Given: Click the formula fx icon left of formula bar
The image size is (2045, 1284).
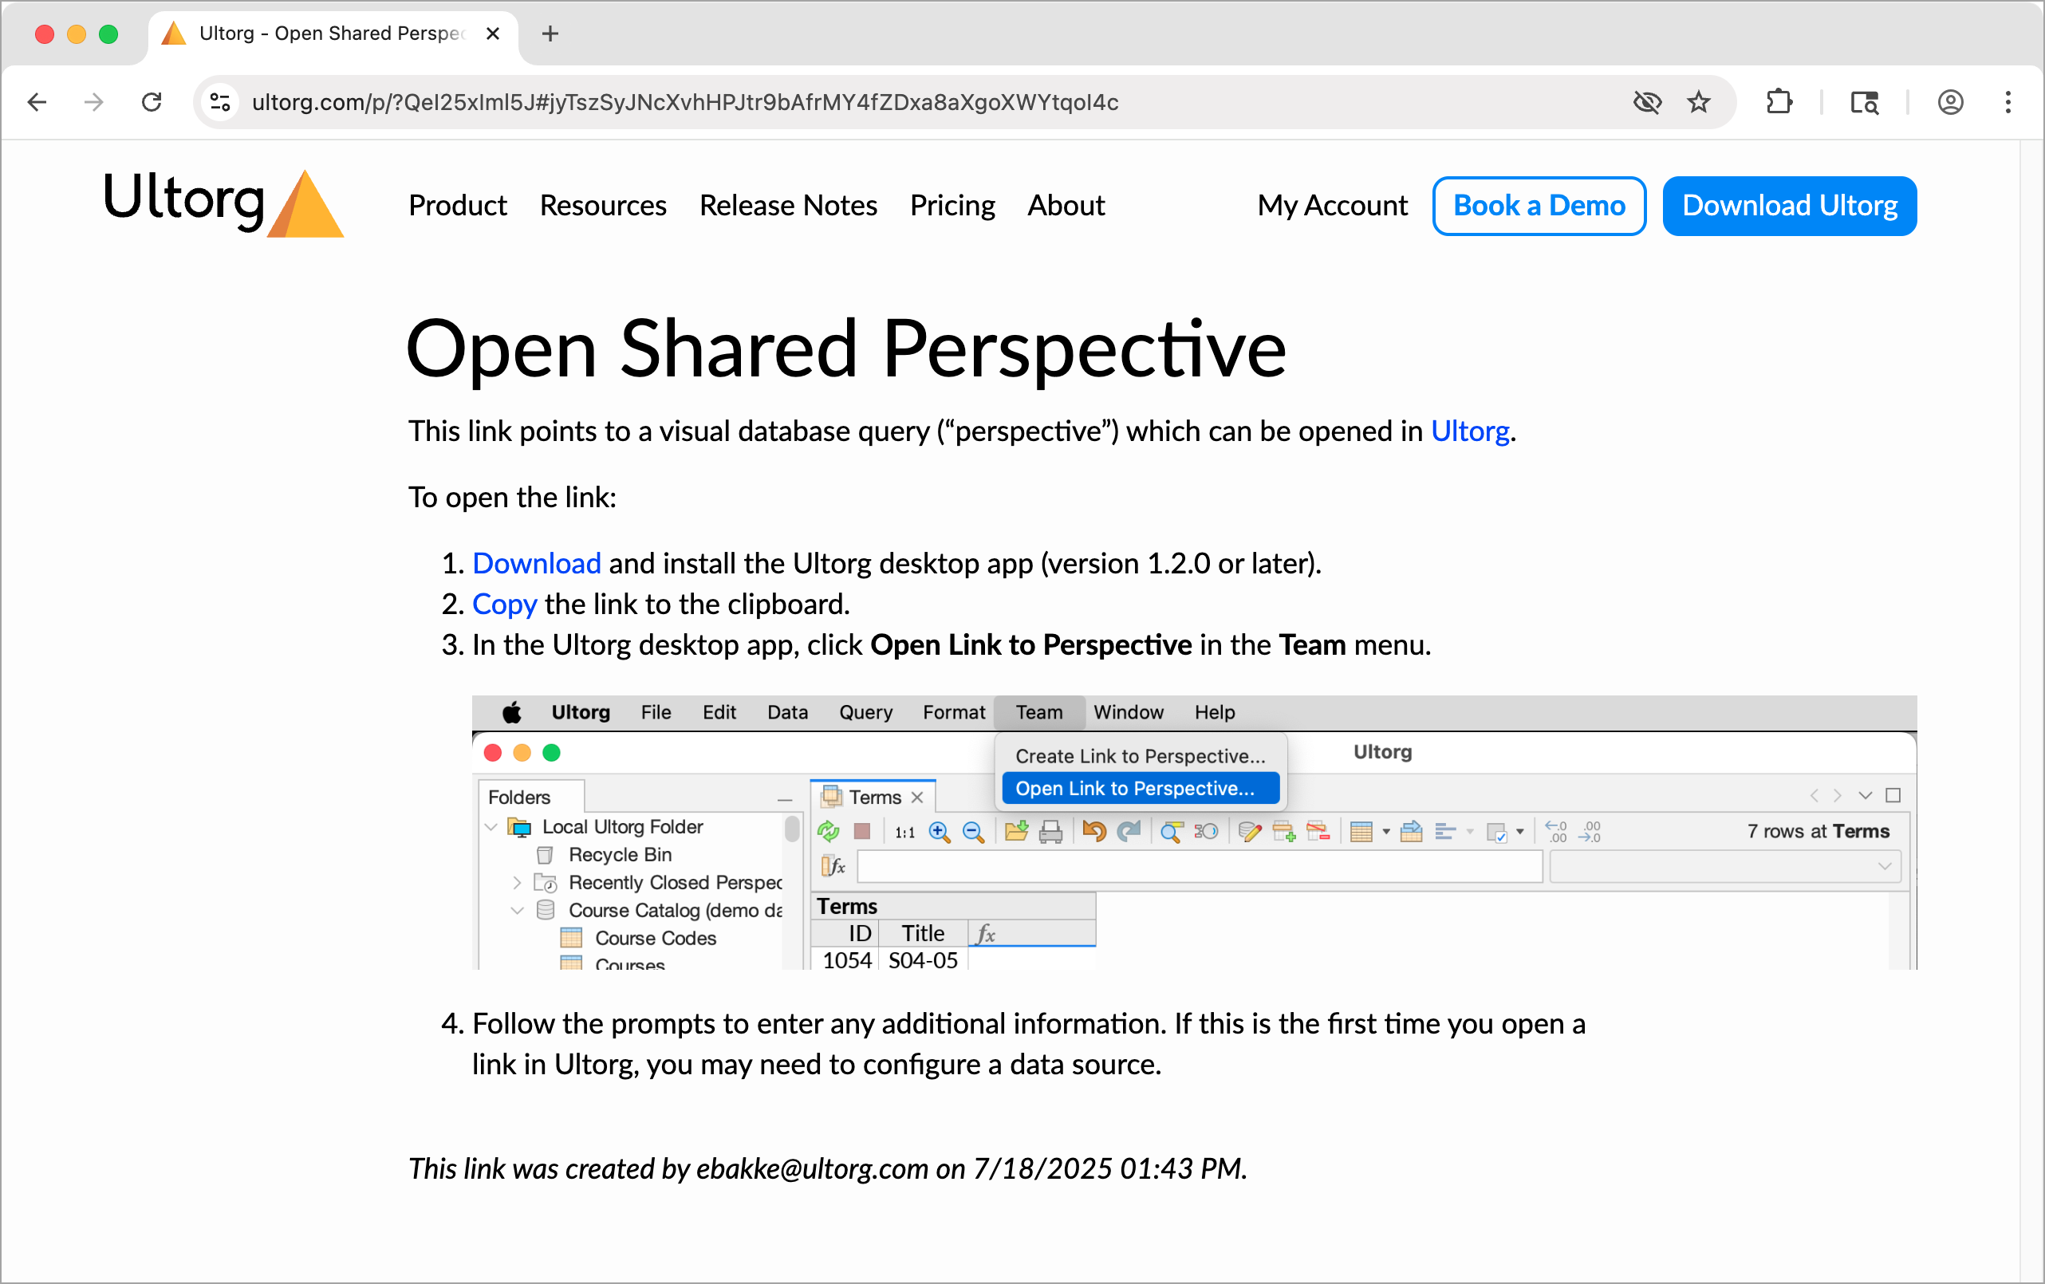Looking at the screenshot, I should (833, 866).
